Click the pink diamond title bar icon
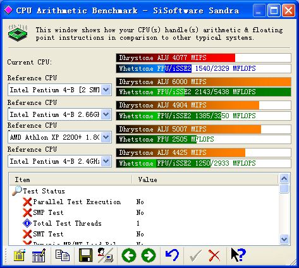Viewport: 299px width, 268px height. 8,10
